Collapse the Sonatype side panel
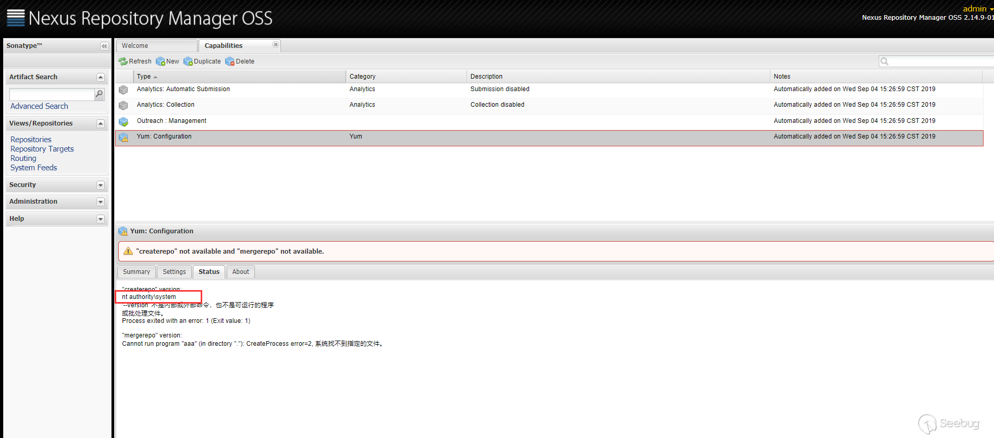Image resolution: width=994 pixels, height=438 pixels. pyautogui.click(x=104, y=46)
